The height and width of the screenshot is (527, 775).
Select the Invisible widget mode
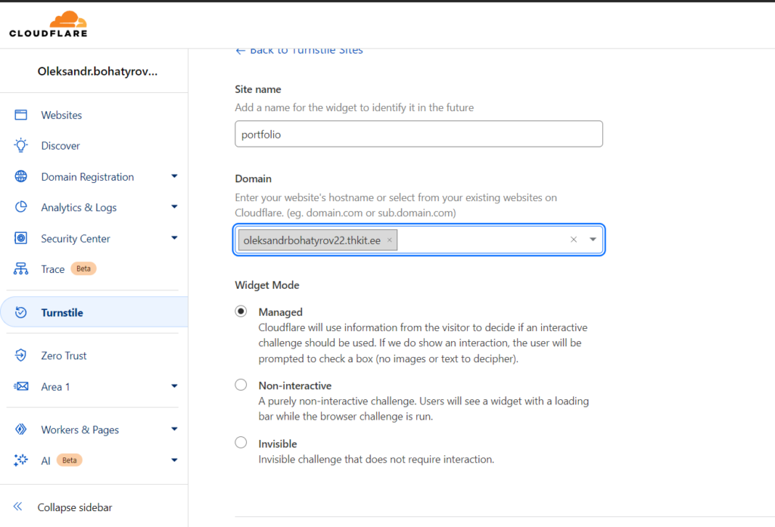(x=241, y=442)
